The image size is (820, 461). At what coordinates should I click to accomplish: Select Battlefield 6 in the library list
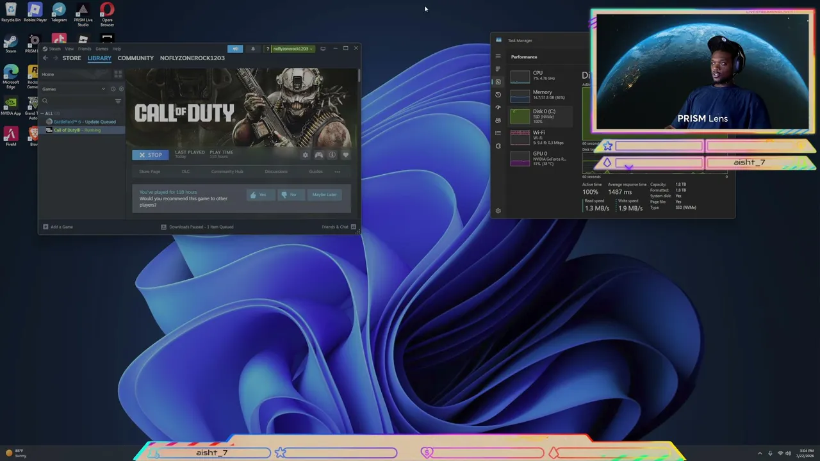tap(81, 122)
